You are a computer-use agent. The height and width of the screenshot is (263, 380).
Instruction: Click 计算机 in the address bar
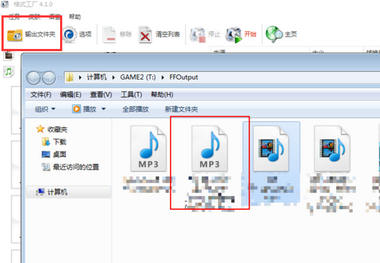pos(97,77)
